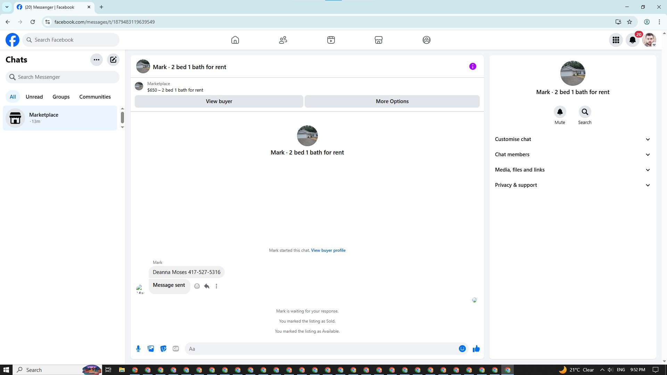
Task: Go back with the browser back arrow
Action: tap(8, 22)
